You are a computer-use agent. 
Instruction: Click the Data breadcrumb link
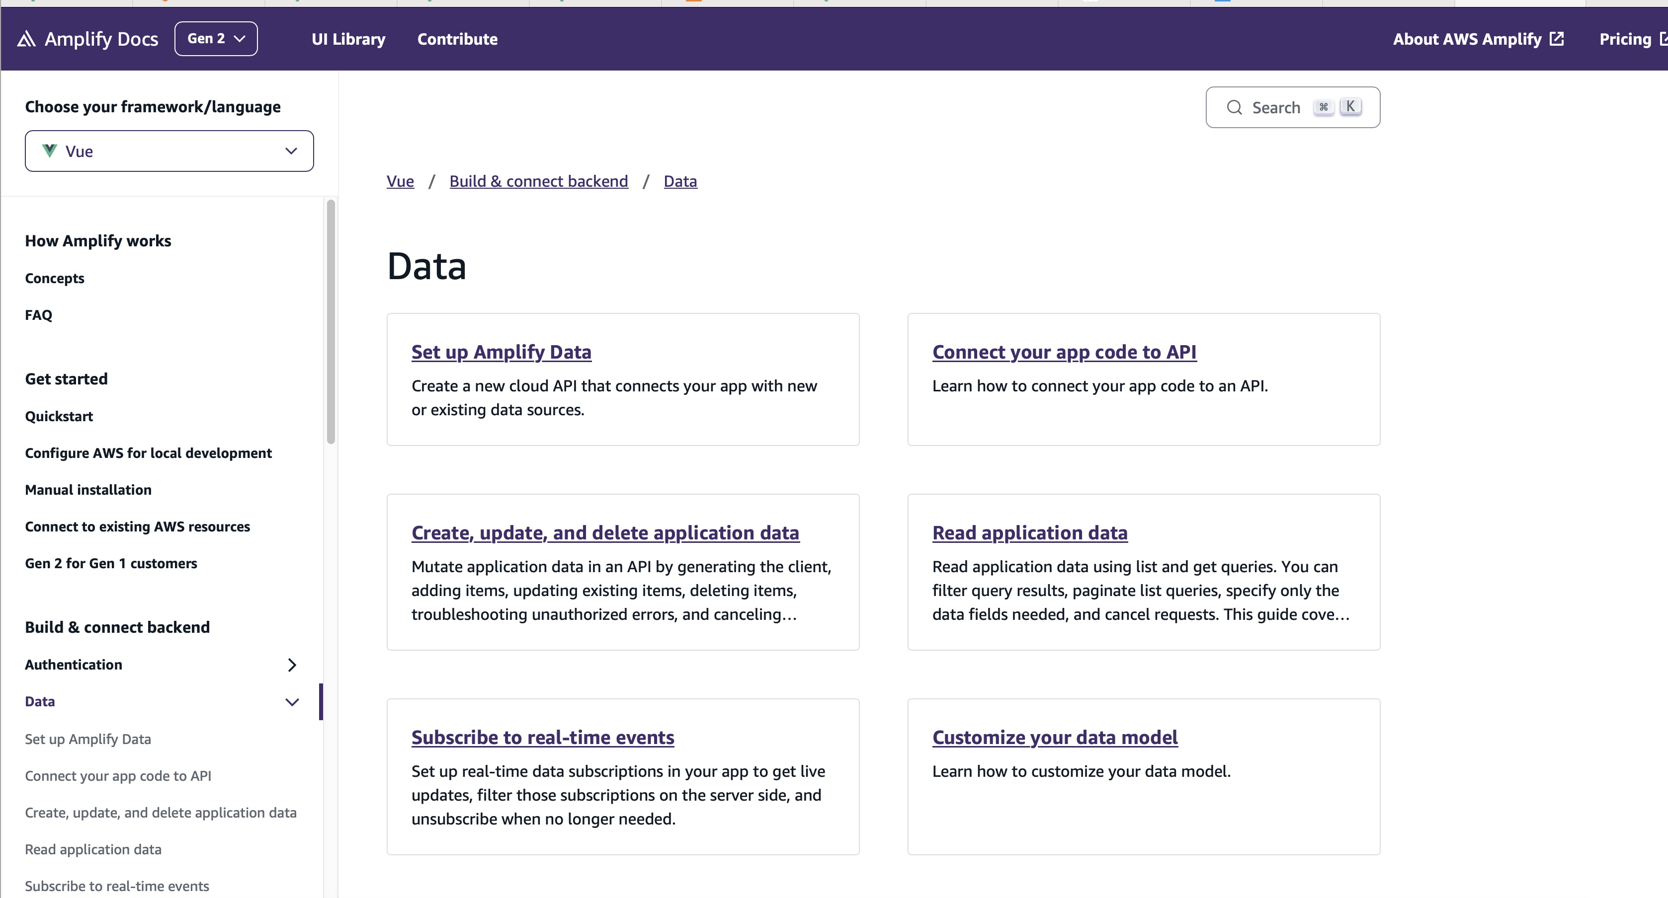(x=680, y=181)
